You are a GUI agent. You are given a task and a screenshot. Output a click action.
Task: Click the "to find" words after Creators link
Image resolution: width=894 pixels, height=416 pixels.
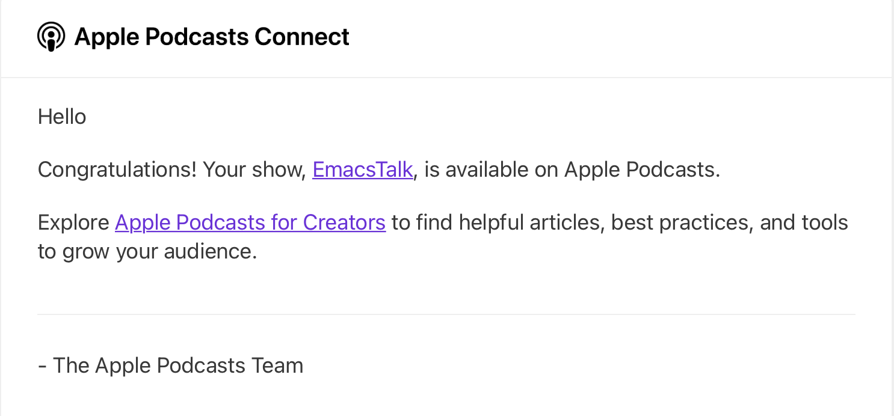tap(422, 222)
